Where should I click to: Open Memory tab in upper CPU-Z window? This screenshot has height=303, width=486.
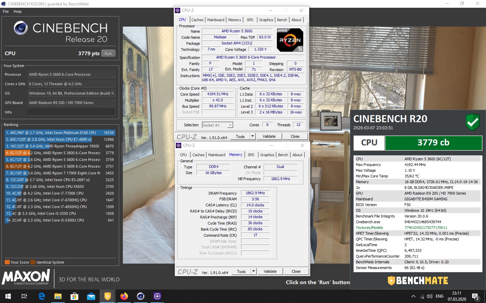pos(235,20)
